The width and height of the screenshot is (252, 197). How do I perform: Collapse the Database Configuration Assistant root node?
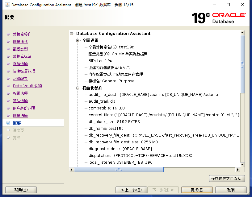72,34
